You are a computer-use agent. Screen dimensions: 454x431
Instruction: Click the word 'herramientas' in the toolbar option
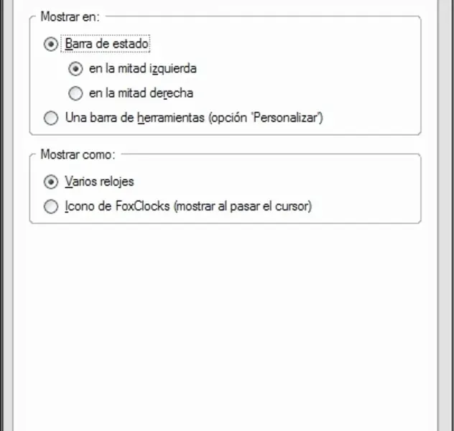click(x=171, y=118)
